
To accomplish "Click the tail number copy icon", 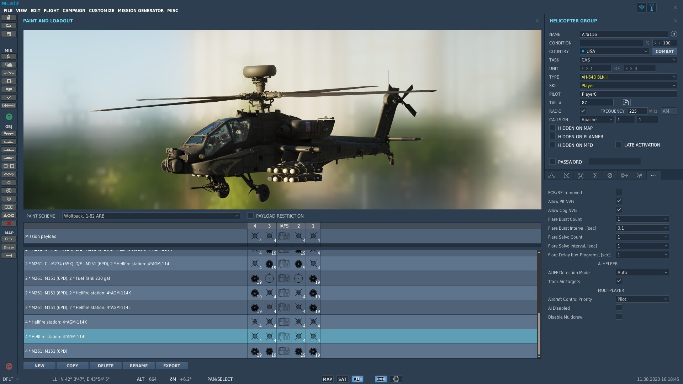I will [625, 102].
